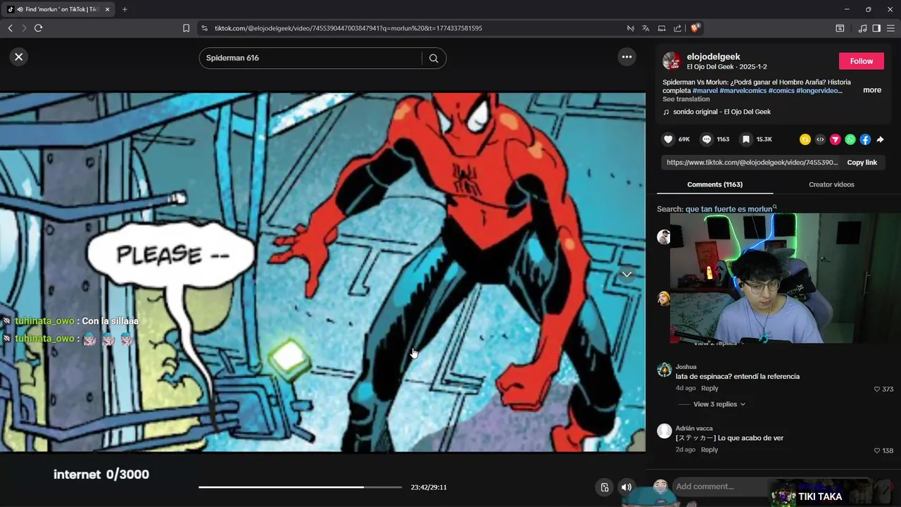Open the browser tab search button
The width and height of the screenshot is (901, 507).
tap(840, 28)
